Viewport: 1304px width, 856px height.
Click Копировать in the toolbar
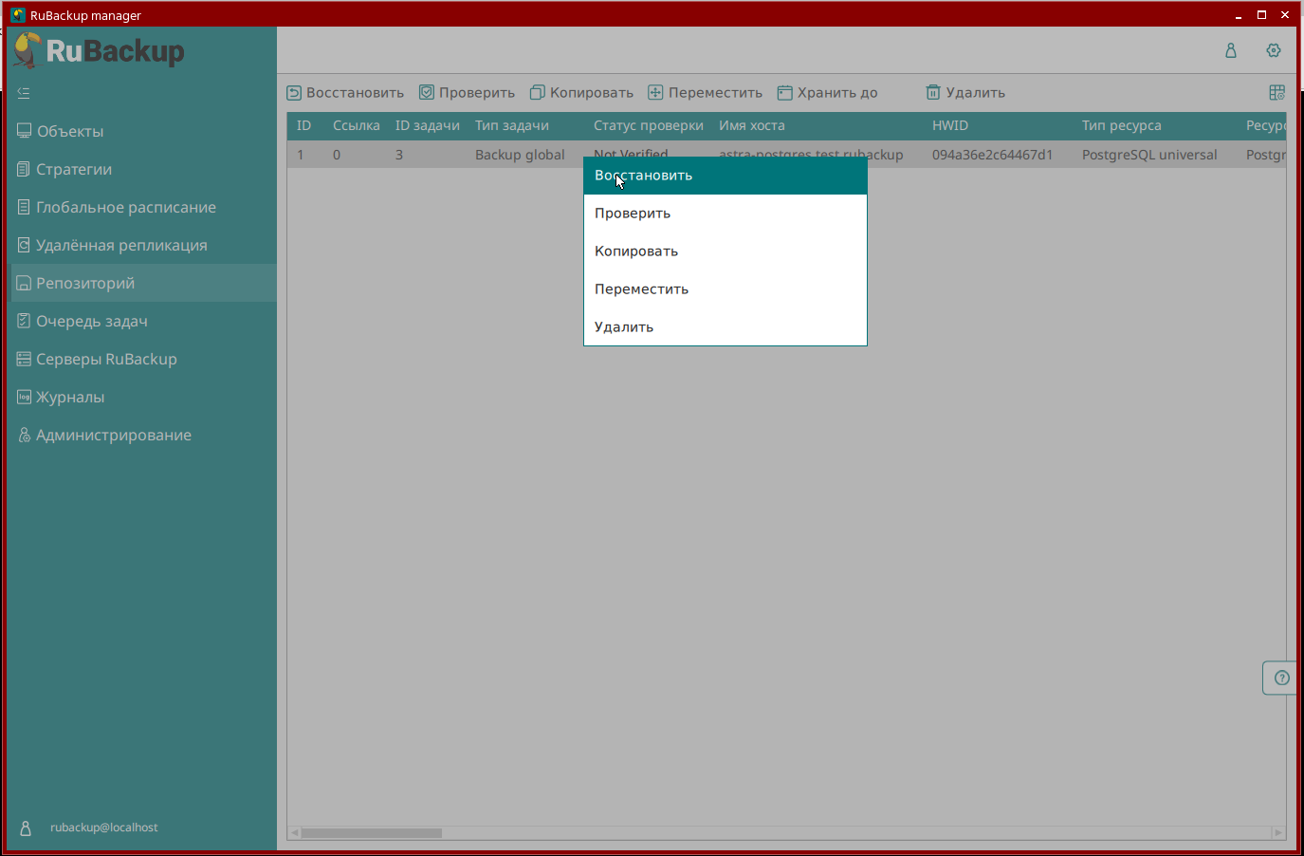tap(581, 93)
